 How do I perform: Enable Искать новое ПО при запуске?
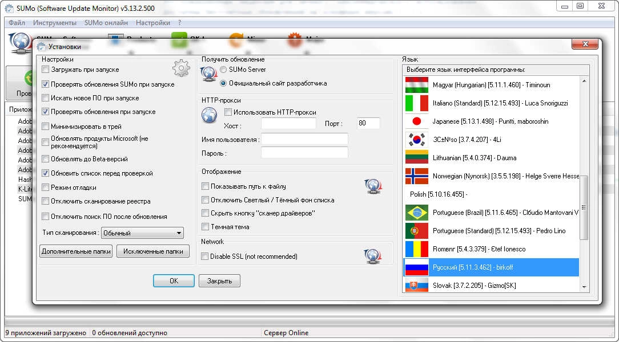(46, 98)
